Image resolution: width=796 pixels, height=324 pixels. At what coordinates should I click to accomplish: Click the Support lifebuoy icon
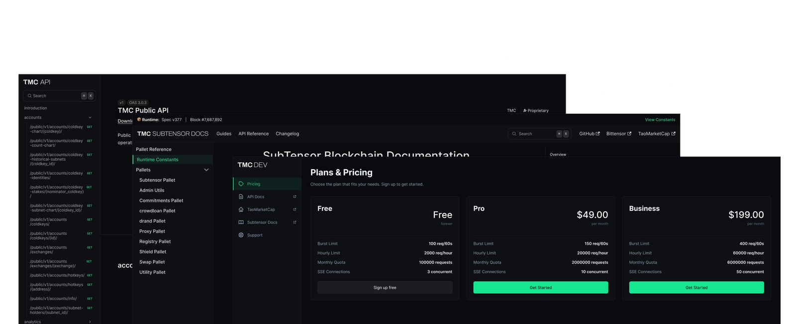coord(241,235)
